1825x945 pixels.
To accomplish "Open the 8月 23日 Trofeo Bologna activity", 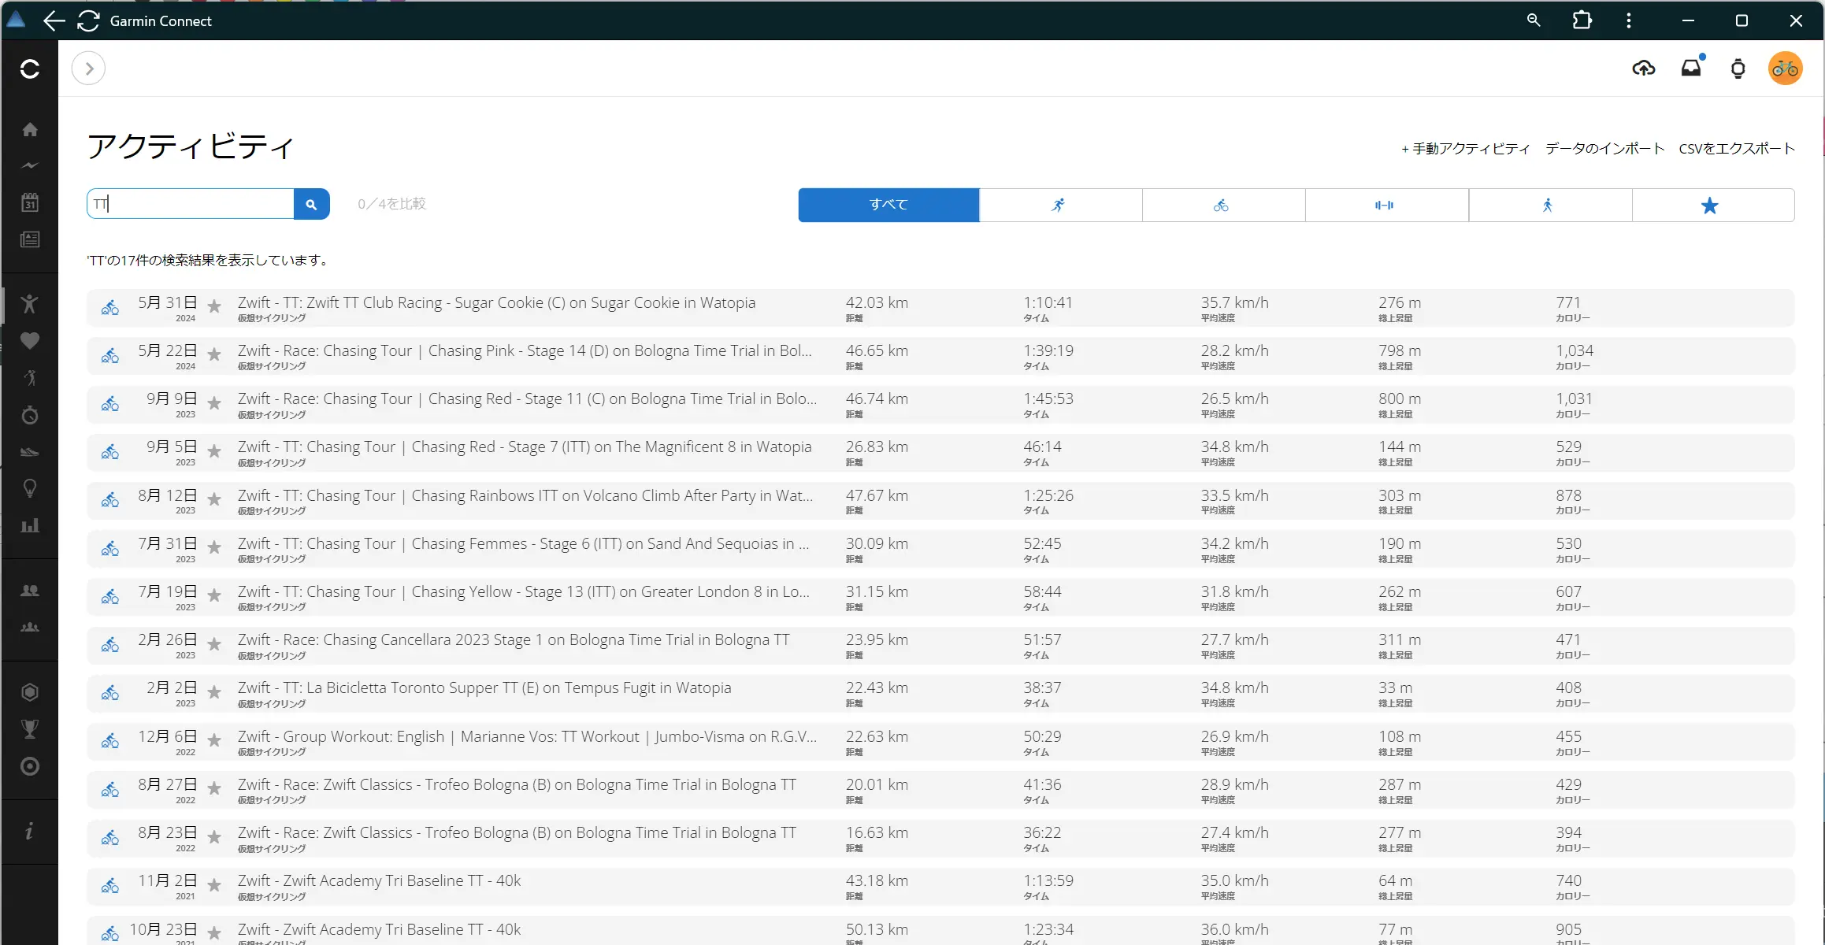I will click(x=517, y=832).
